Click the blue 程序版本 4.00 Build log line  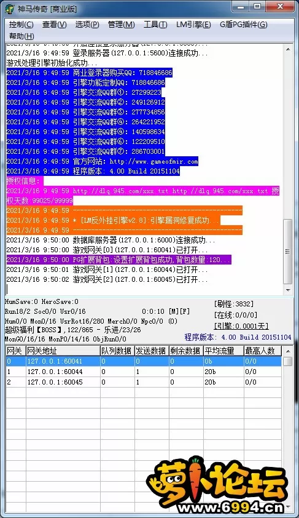point(93,171)
